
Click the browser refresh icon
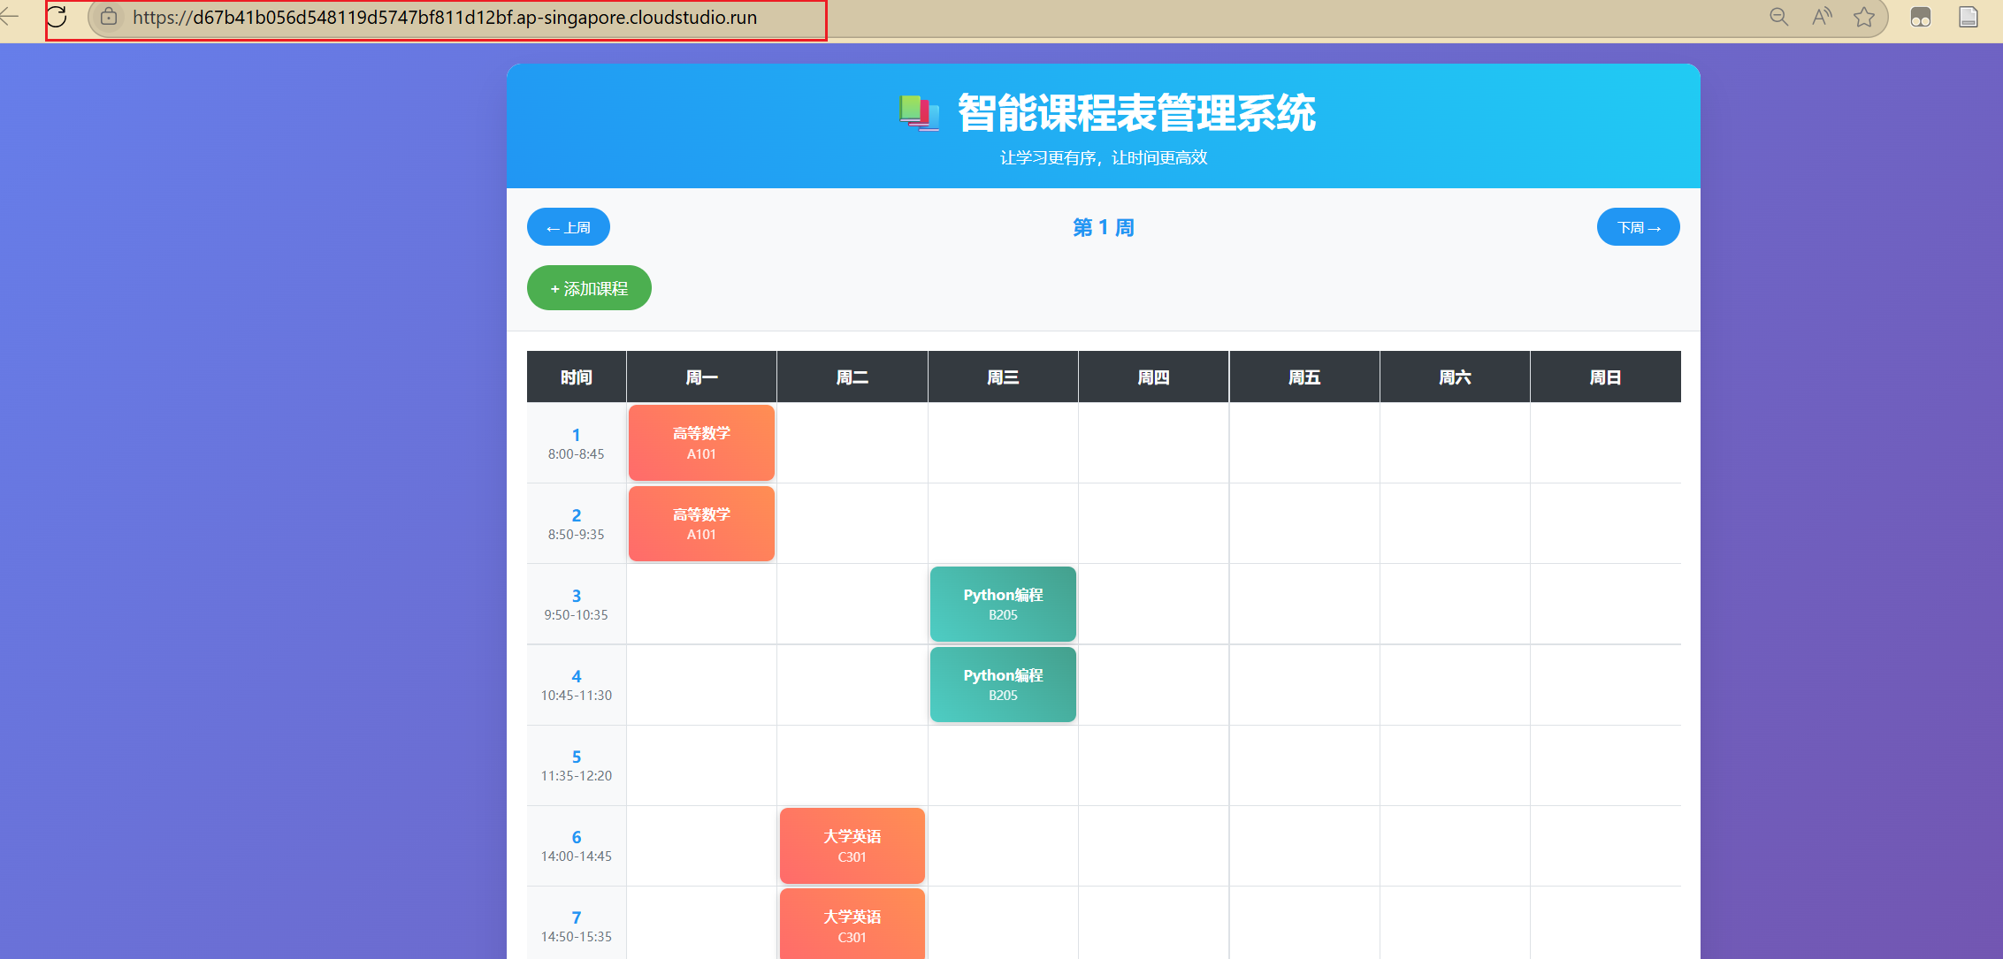(x=57, y=17)
